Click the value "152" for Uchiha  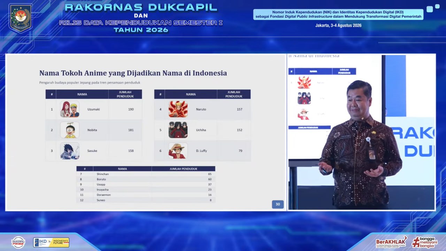pyautogui.click(x=239, y=130)
